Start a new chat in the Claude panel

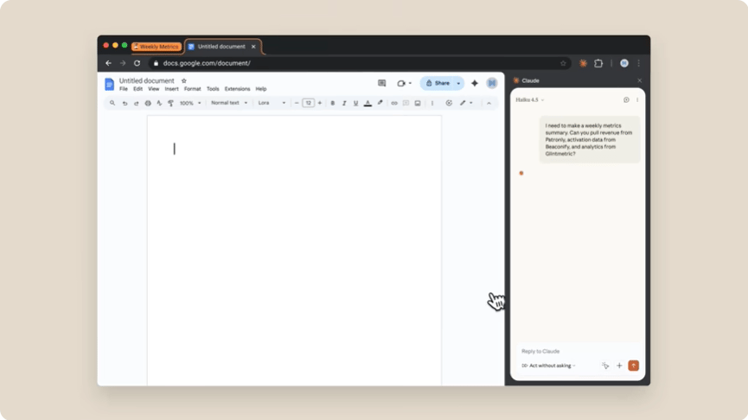[x=626, y=100]
